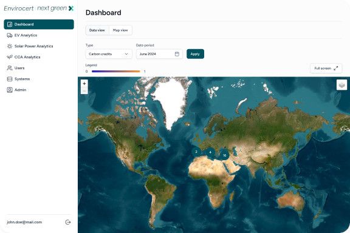Click the CCA Analytics leaf icon
350x233 pixels.
tap(10, 57)
